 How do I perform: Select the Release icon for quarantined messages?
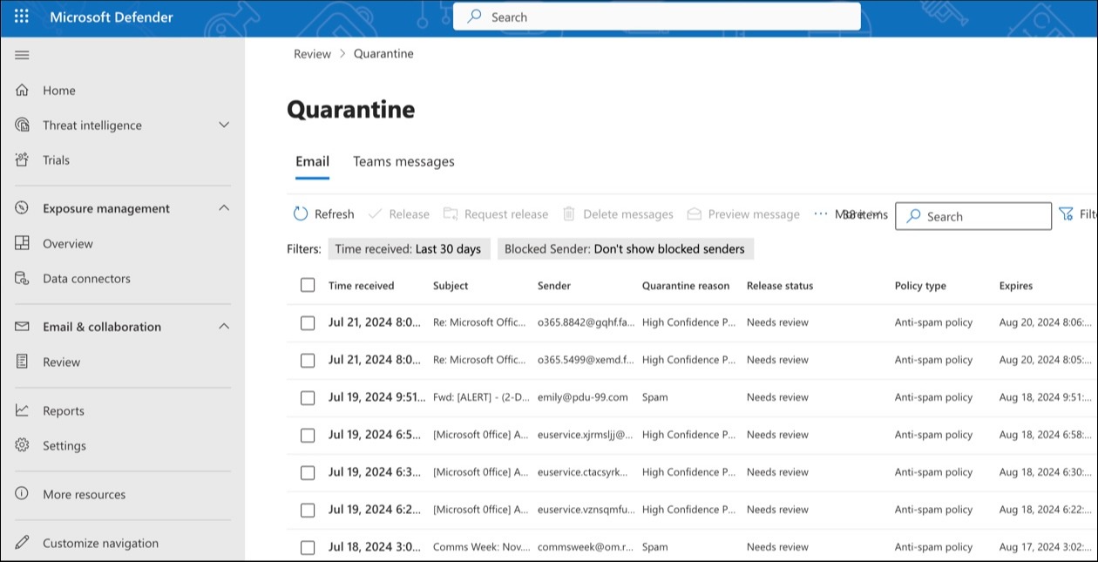point(376,213)
